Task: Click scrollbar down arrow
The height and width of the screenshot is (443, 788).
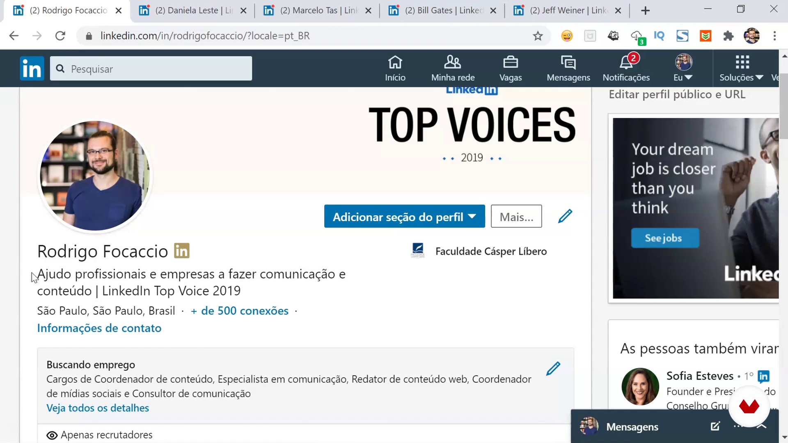Action: [784, 437]
